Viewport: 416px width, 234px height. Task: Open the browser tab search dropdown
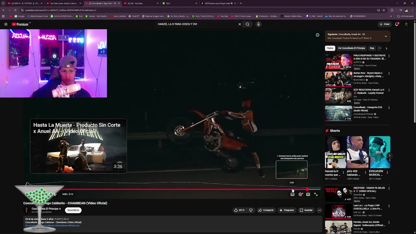[3, 3]
